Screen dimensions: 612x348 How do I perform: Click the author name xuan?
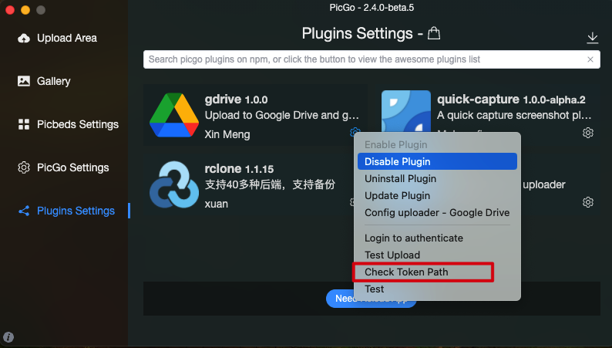tap(217, 204)
